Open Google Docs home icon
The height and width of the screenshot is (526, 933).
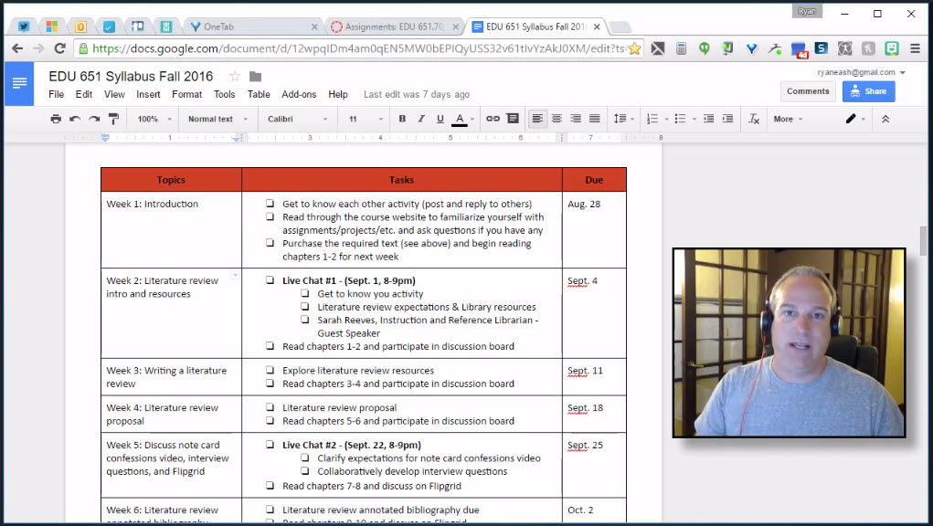pyautogui.click(x=19, y=83)
